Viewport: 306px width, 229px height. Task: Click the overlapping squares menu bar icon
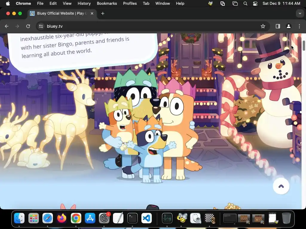tap(222, 4)
